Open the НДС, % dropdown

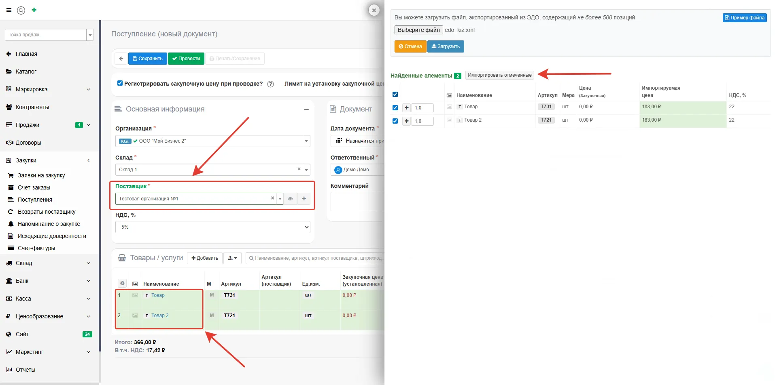212,227
